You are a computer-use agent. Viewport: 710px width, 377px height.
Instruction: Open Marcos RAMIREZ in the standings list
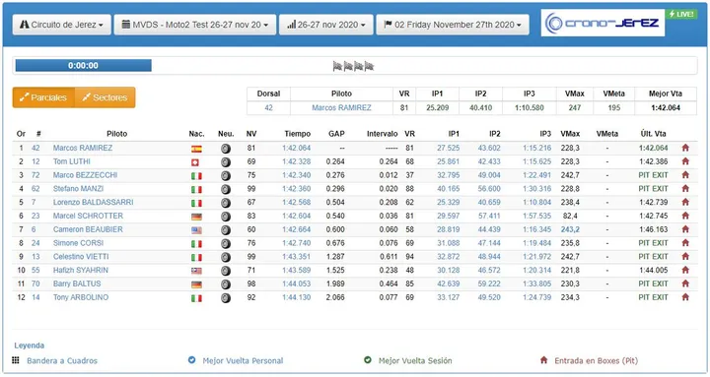click(x=83, y=148)
